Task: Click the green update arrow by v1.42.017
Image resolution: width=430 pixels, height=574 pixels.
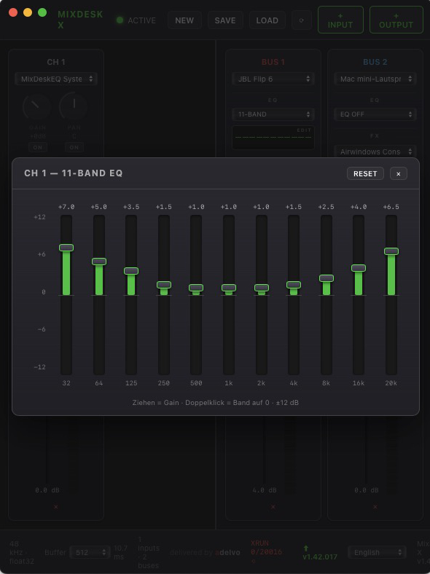Action: [306, 548]
